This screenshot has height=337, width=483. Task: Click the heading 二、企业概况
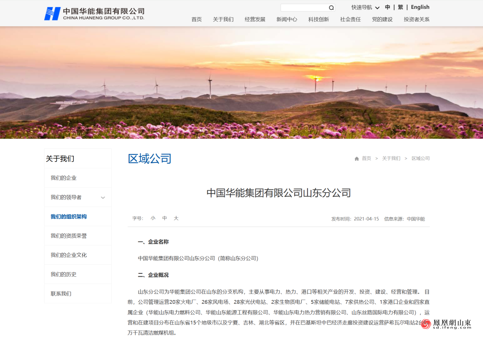pos(153,275)
